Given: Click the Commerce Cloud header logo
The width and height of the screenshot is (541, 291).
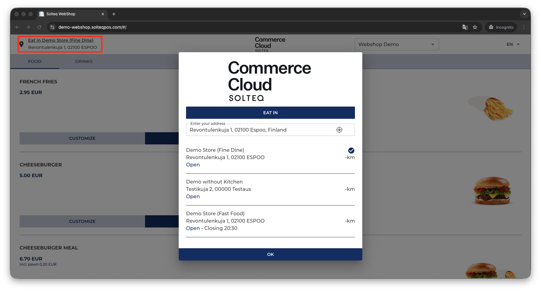Looking at the screenshot, I should (270, 44).
